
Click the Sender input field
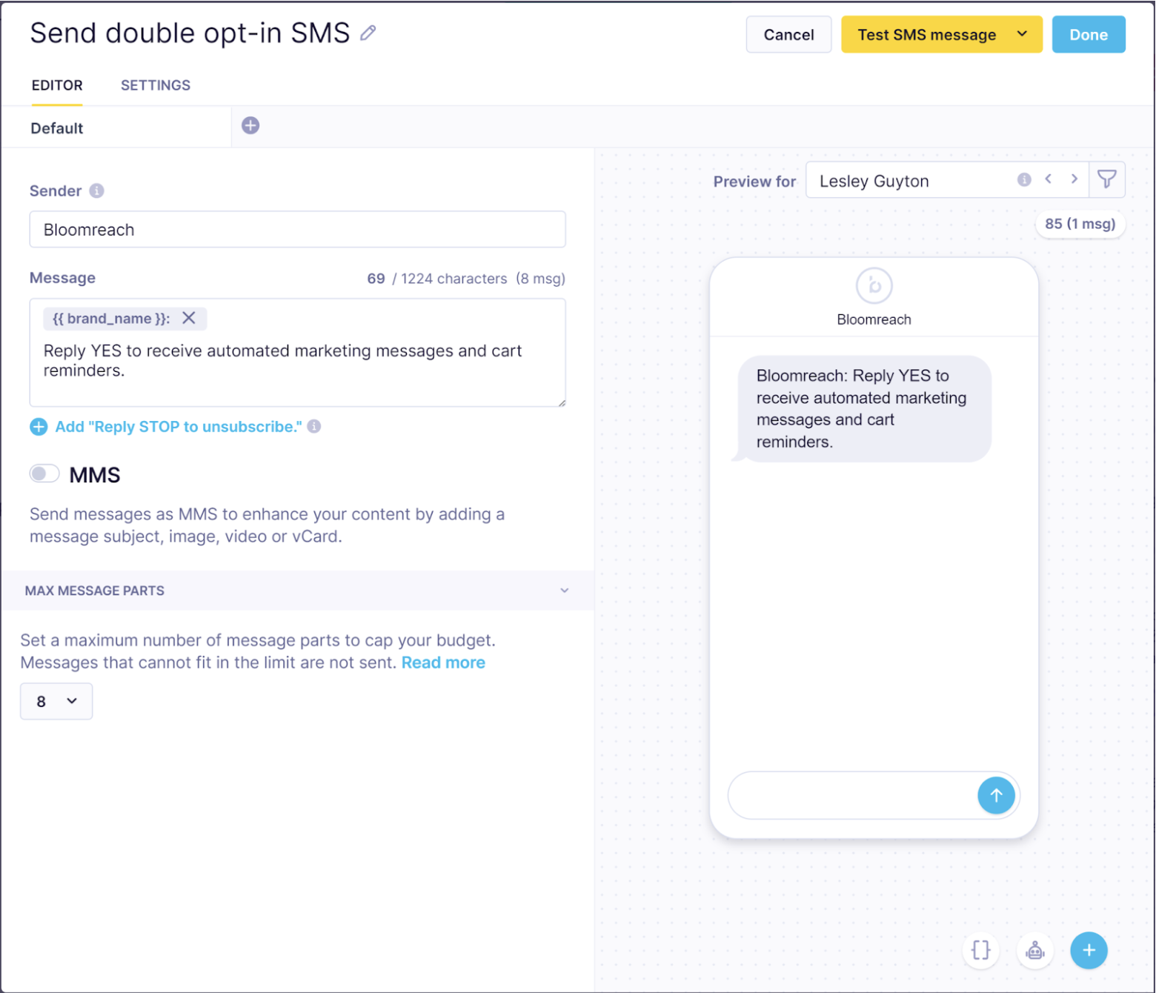(297, 230)
